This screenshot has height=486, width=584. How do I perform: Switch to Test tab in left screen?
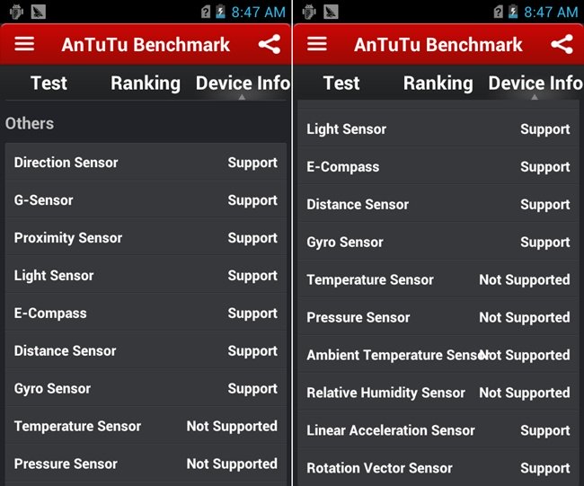pyautogui.click(x=49, y=84)
